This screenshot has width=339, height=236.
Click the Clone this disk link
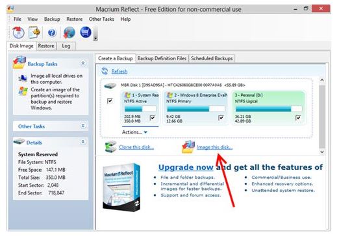tap(136, 147)
